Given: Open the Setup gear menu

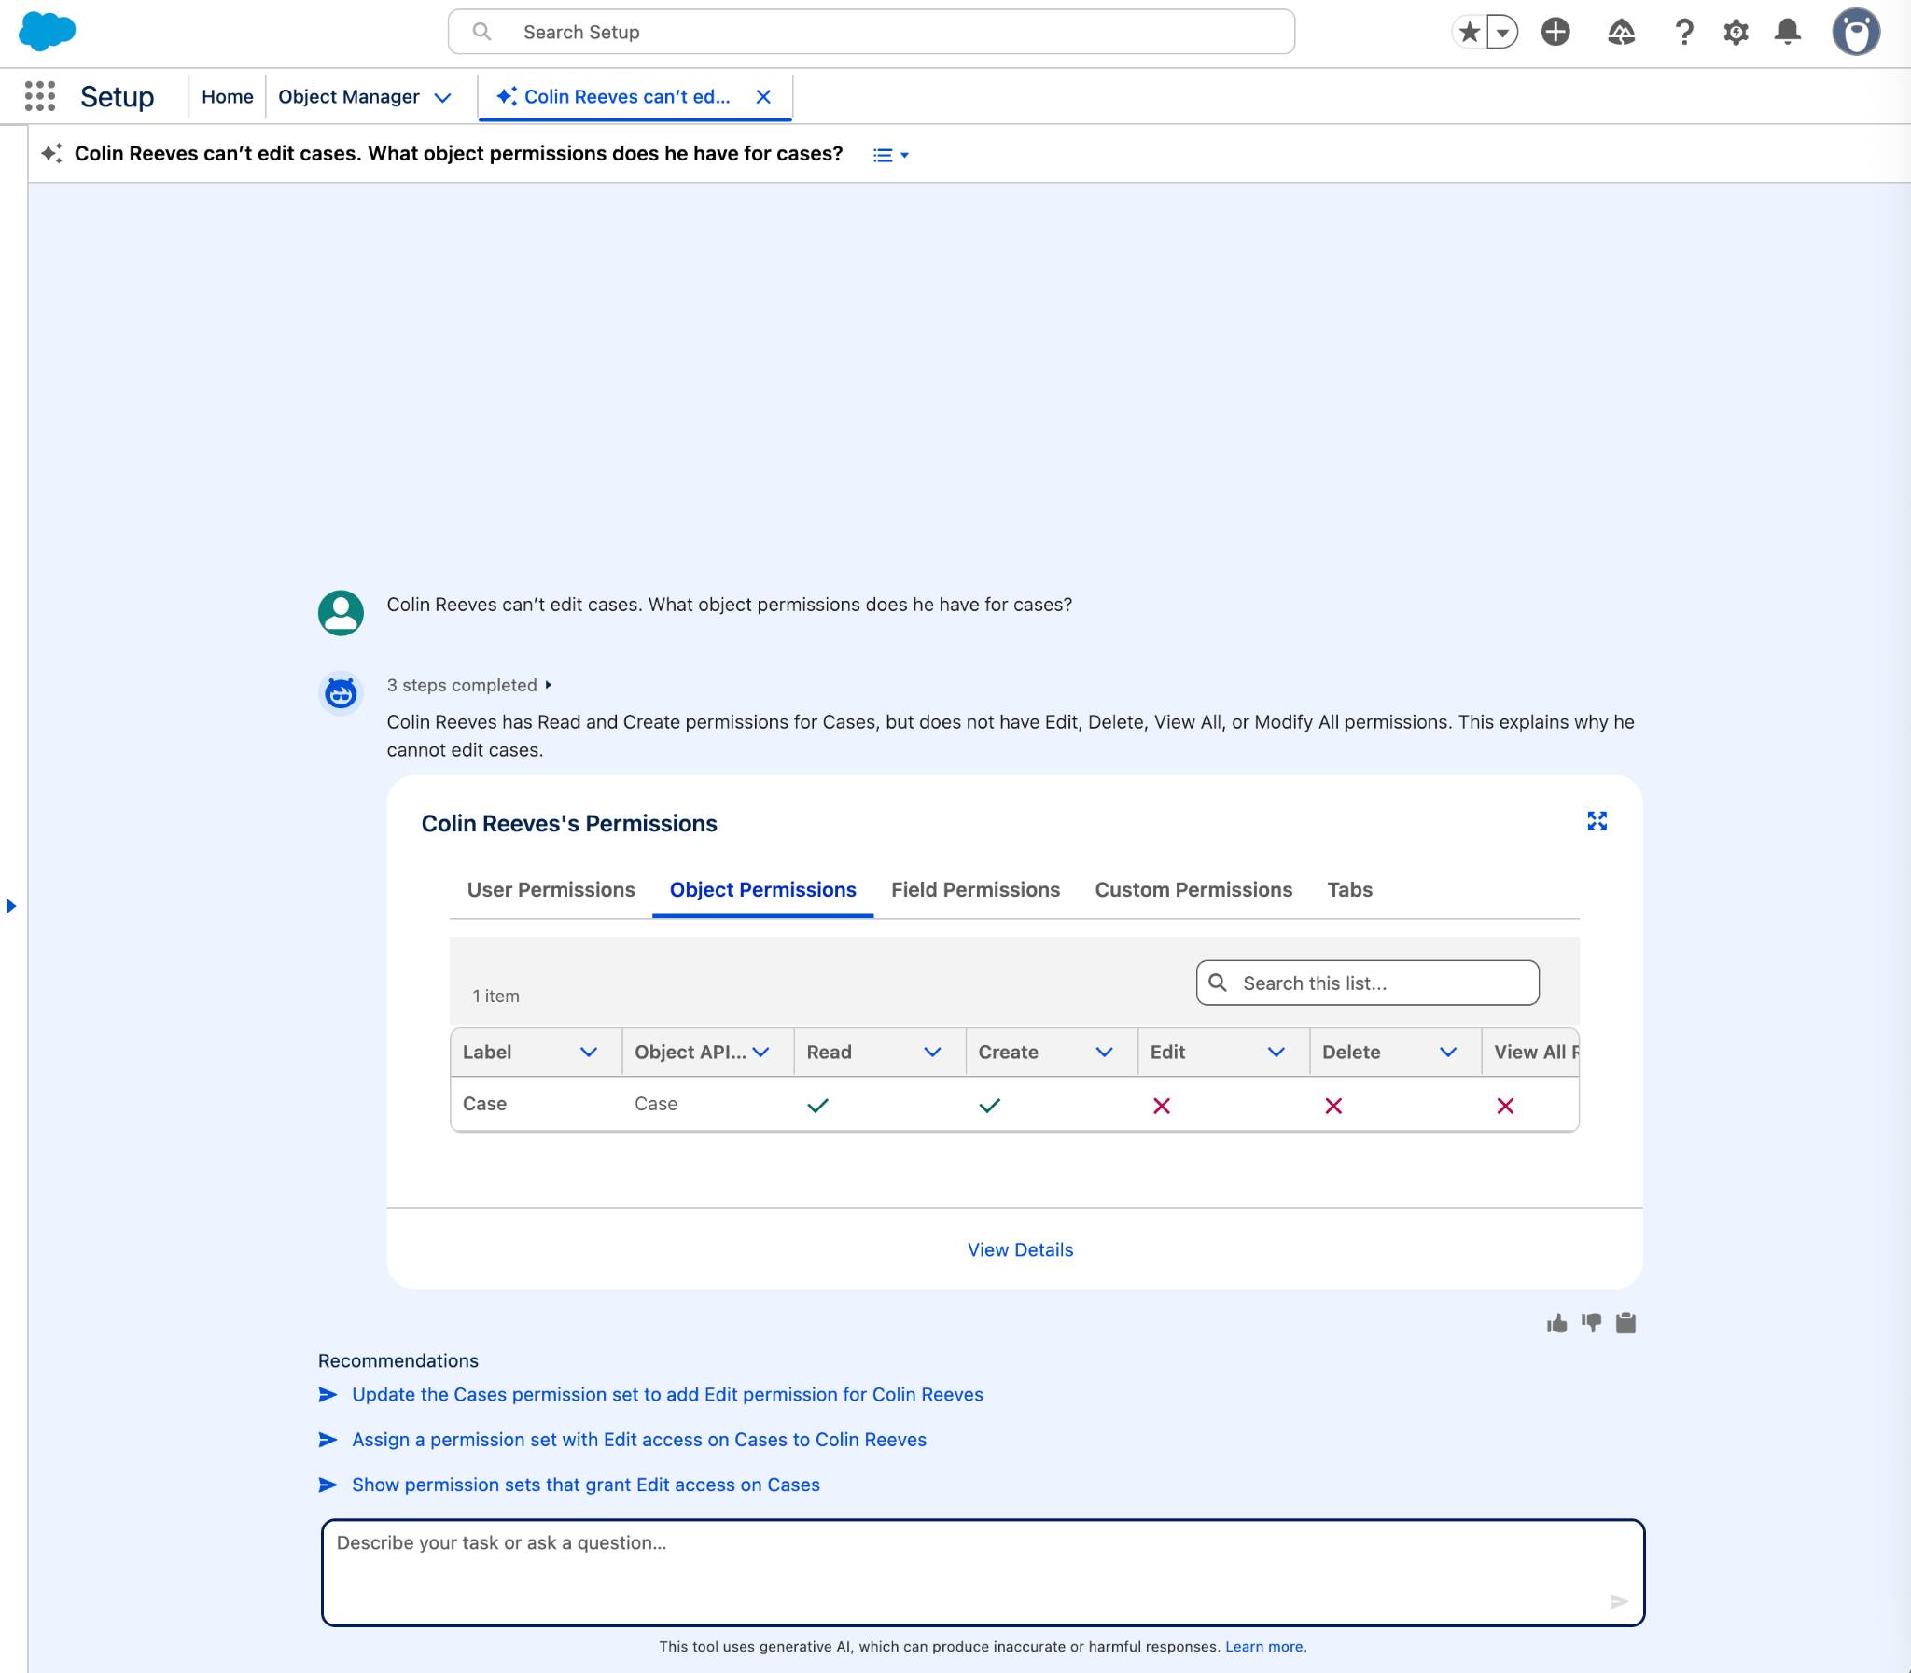Looking at the screenshot, I should tap(1736, 33).
